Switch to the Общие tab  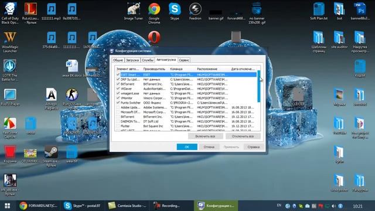pyautogui.click(x=118, y=60)
